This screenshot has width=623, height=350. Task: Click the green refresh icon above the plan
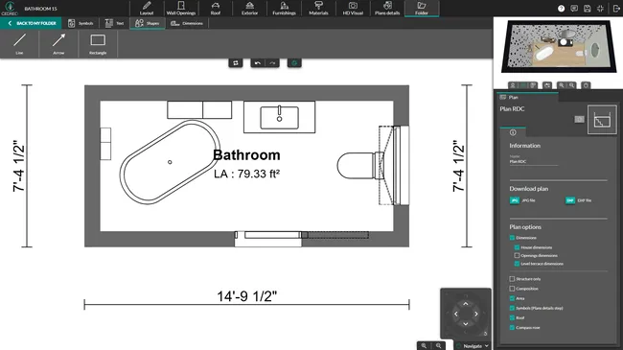[294, 63]
